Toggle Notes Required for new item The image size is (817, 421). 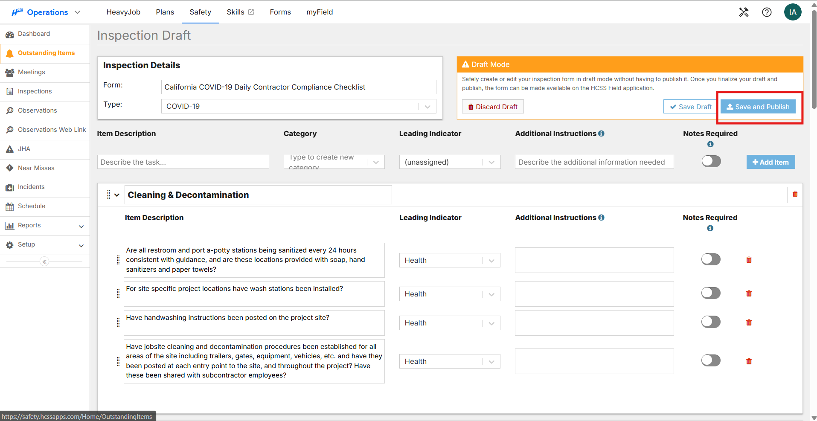point(711,161)
